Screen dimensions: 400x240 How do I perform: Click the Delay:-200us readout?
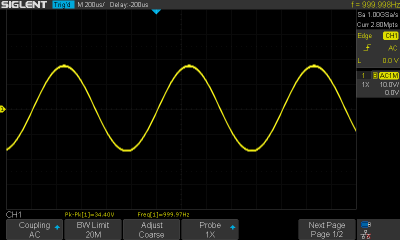[x=129, y=4]
